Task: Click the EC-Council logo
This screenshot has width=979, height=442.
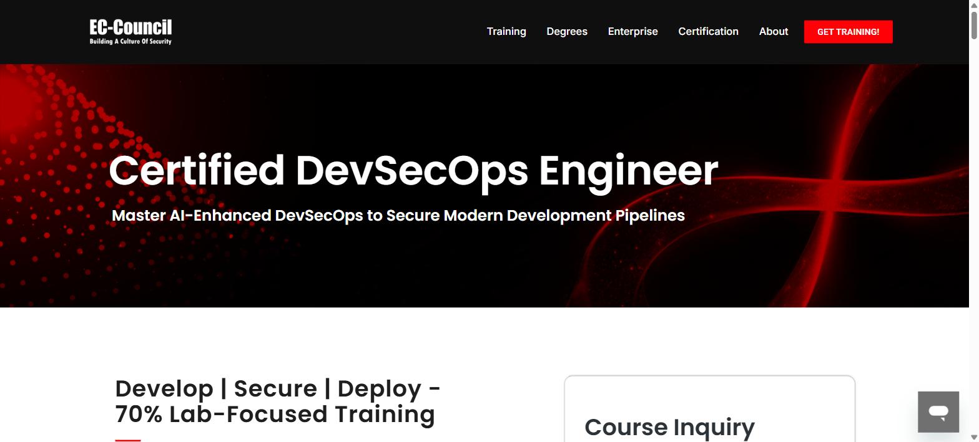Action: tap(130, 32)
